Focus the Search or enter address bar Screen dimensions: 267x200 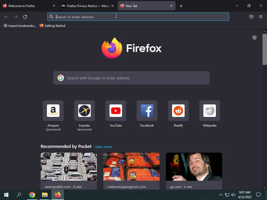click(138, 17)
